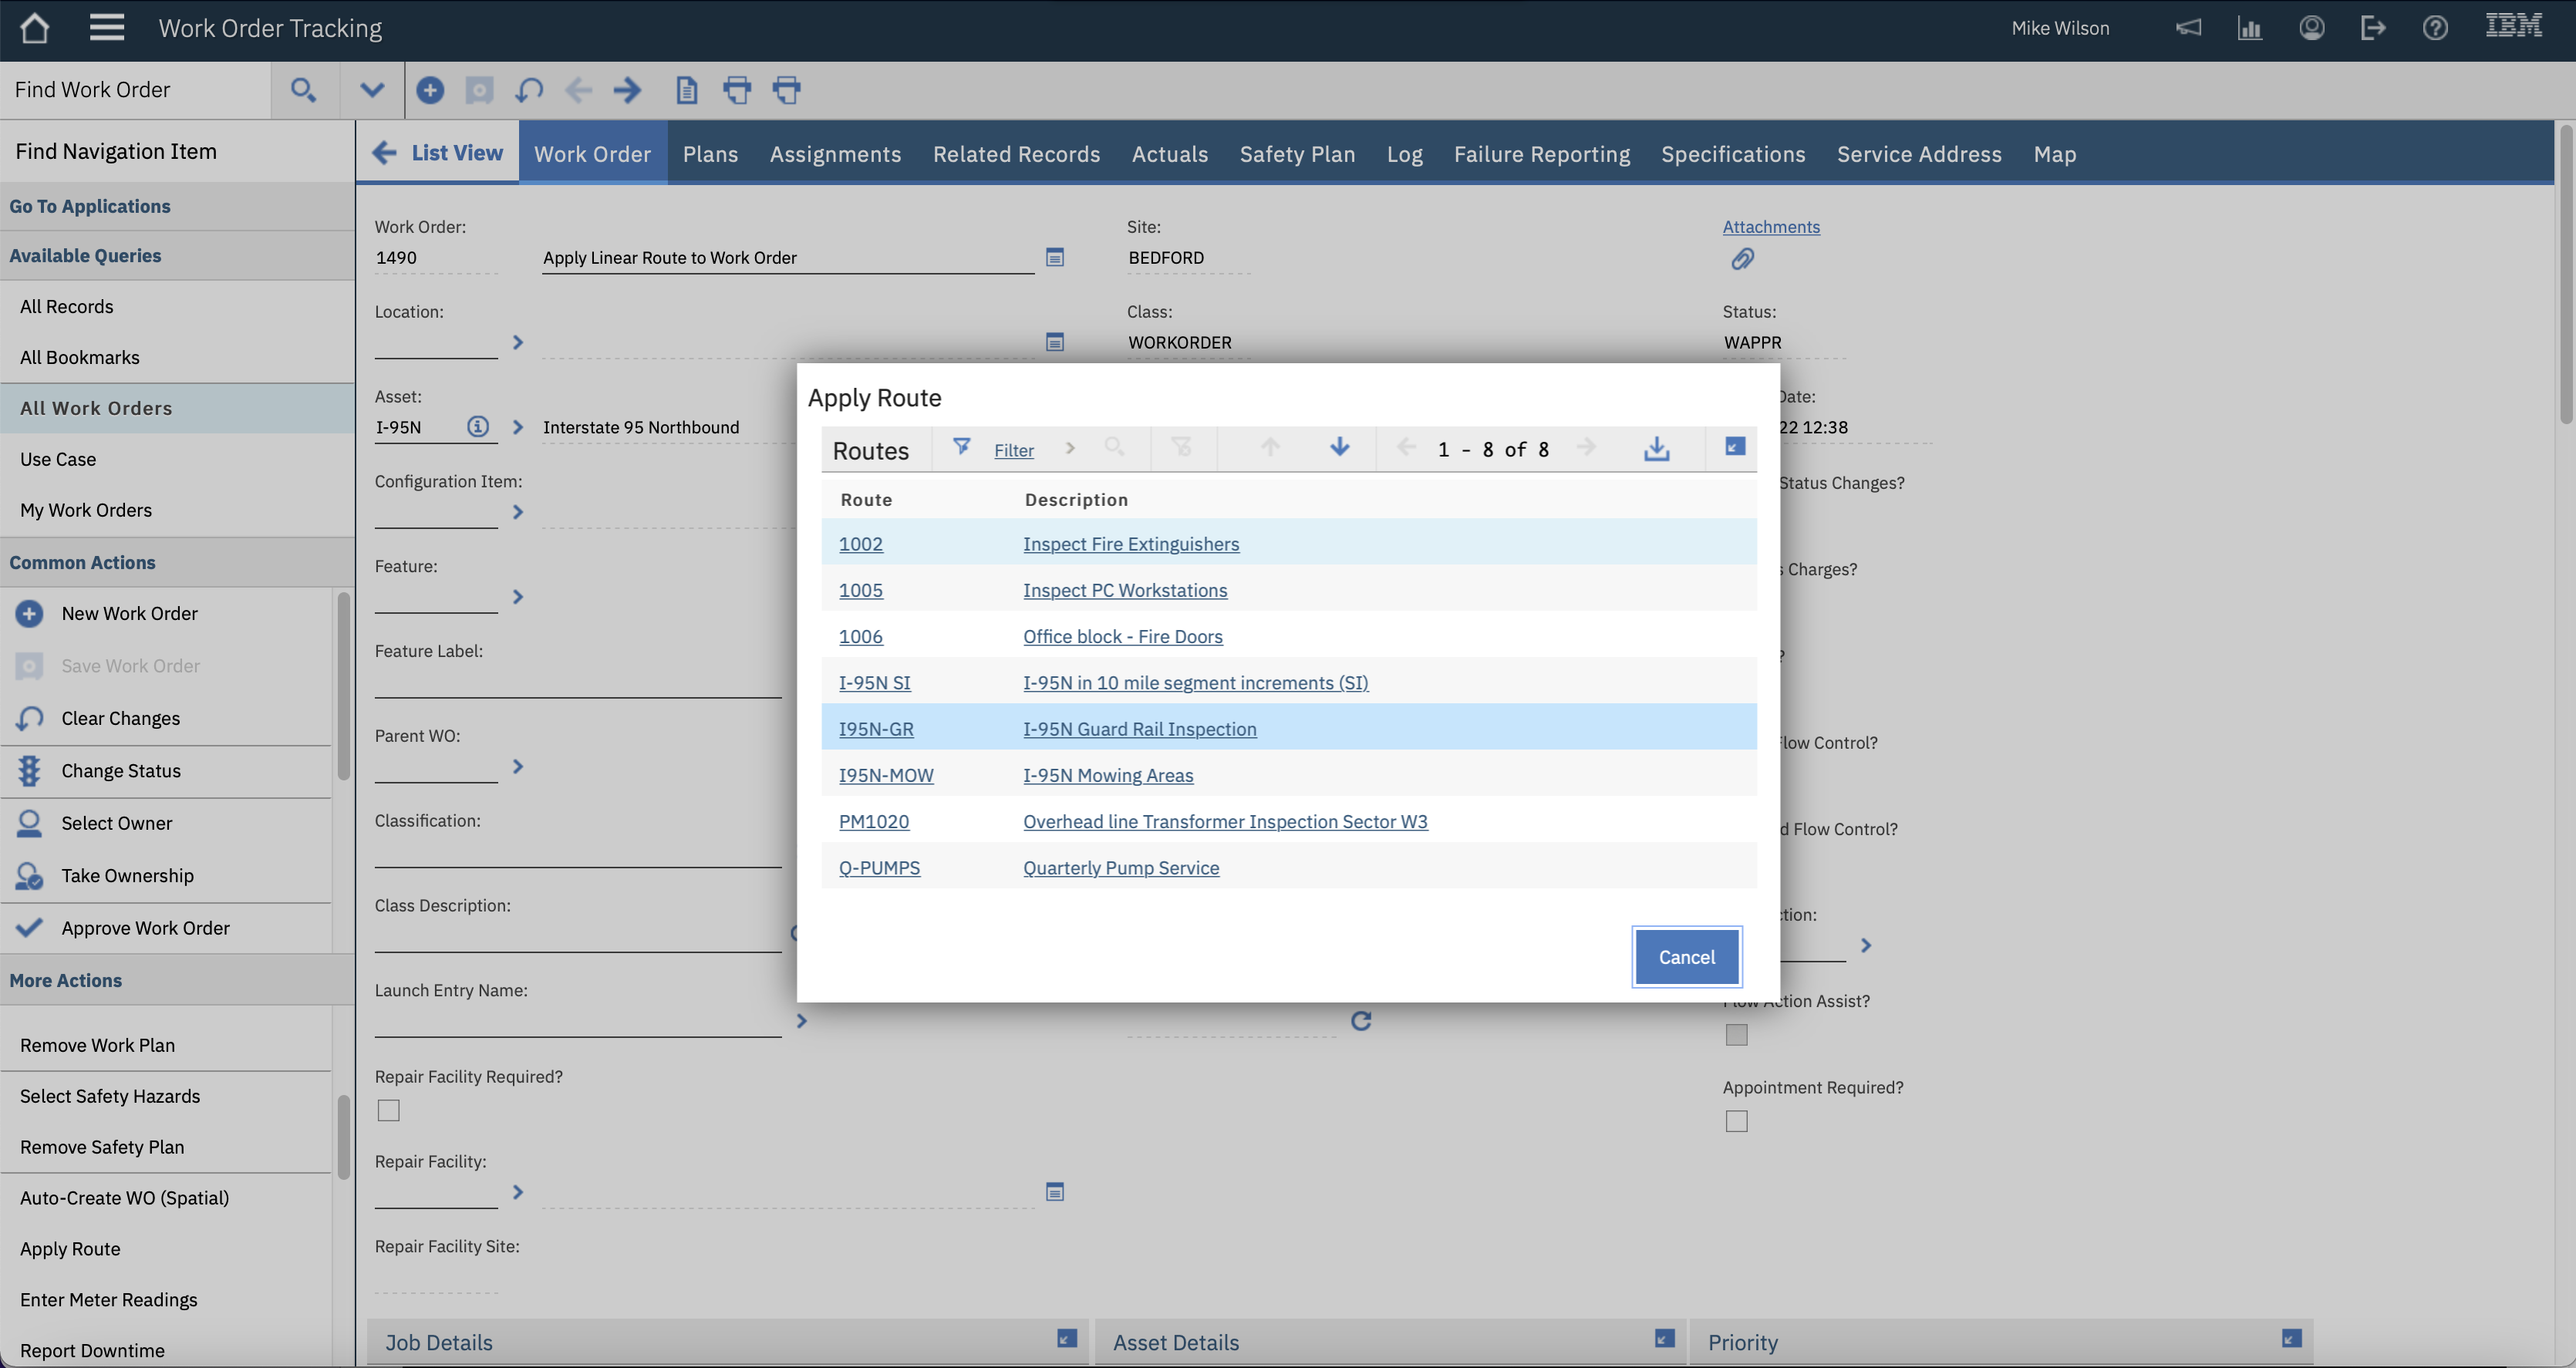Click the Attachments paperclip icon
2576x1368 pixels.
1743,259
